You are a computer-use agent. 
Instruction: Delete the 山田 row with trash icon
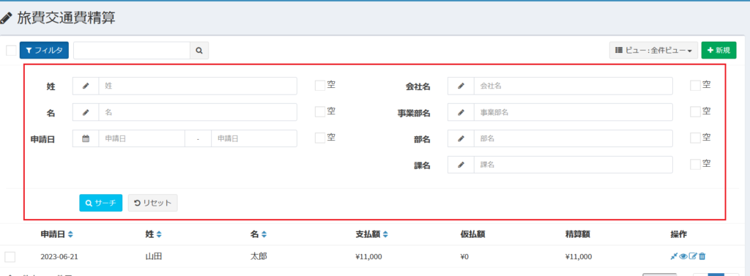(x=702, y=256)
